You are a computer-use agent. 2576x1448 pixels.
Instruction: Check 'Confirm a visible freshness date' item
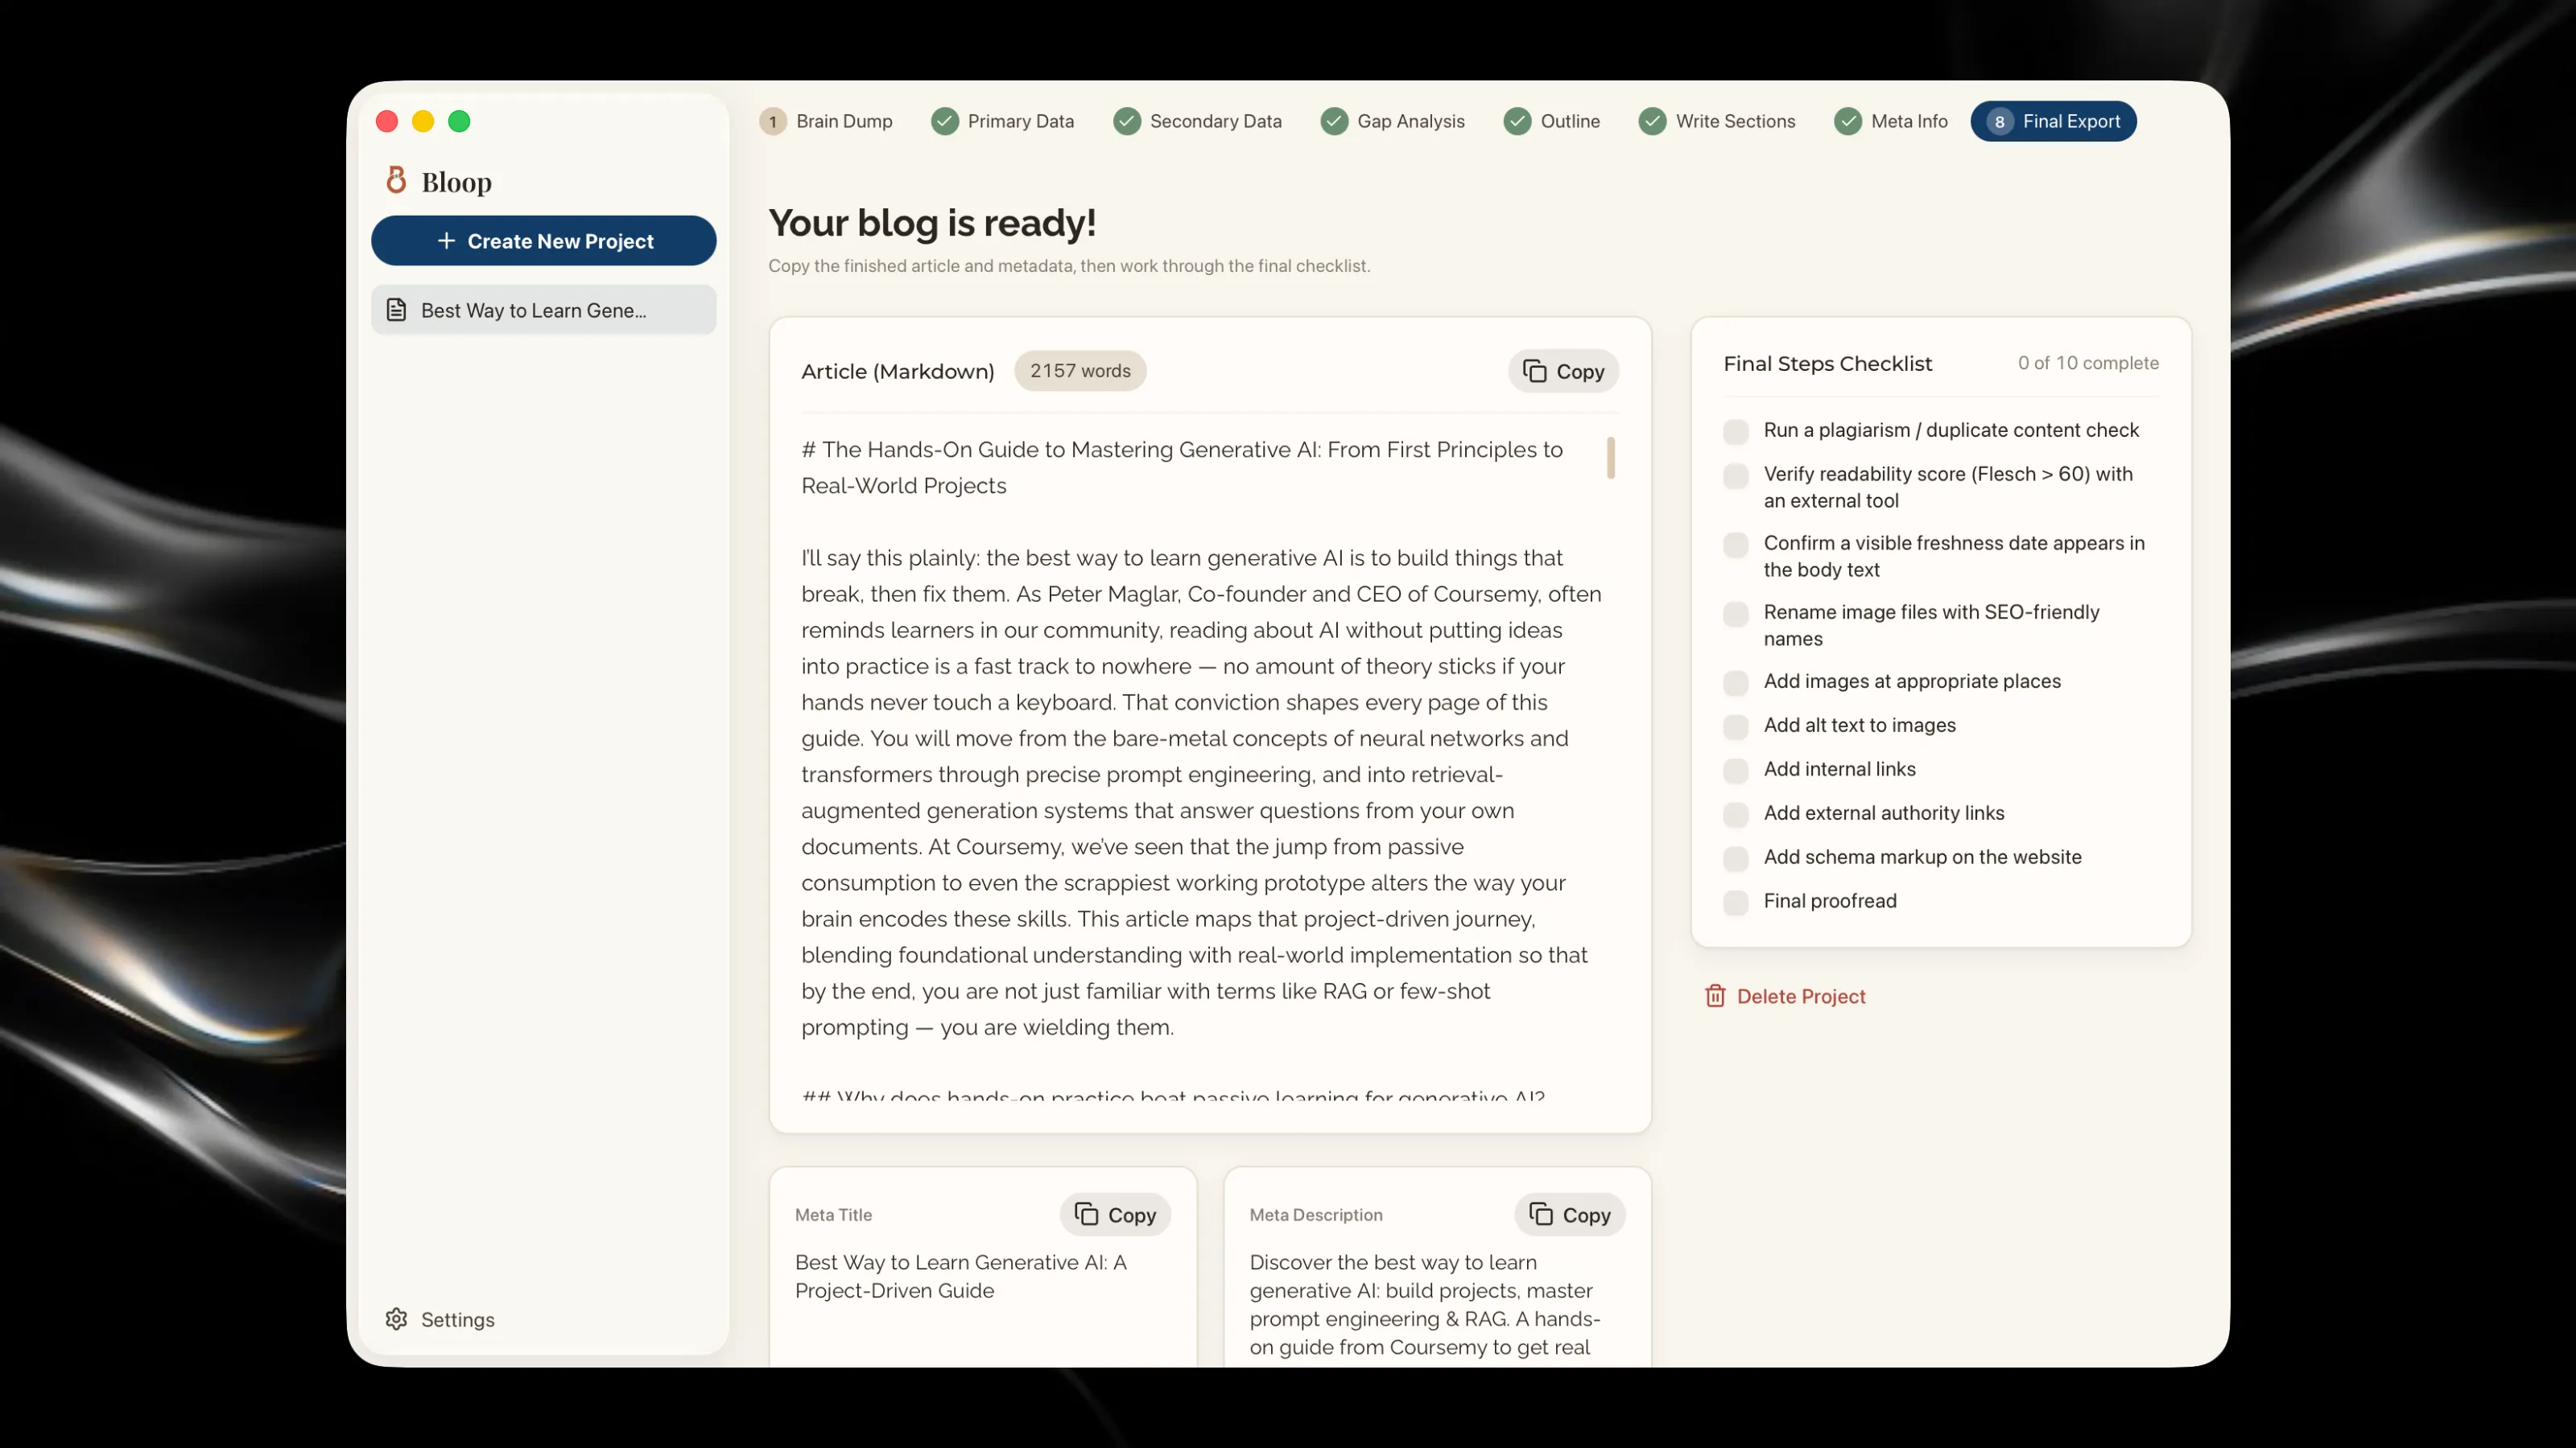coord(1736,545)
